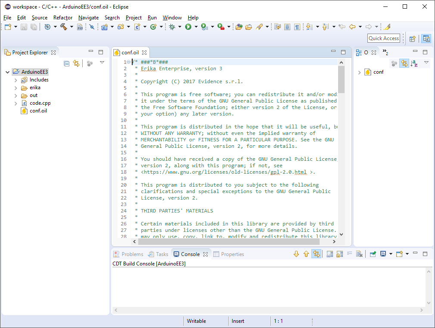Expand the conf node in Outline
This screenshot has width=435, height=328.
click(x=359, y=72)
